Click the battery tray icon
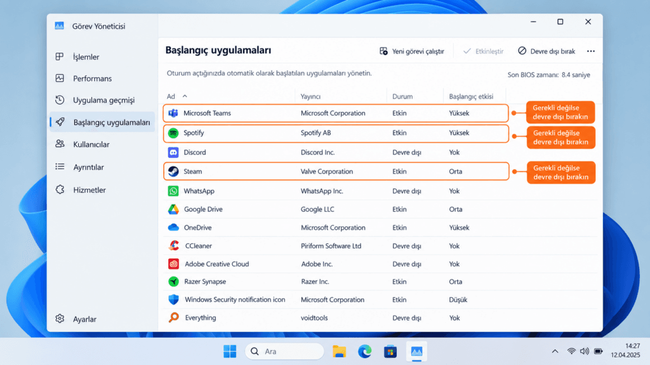 [598, 351]
